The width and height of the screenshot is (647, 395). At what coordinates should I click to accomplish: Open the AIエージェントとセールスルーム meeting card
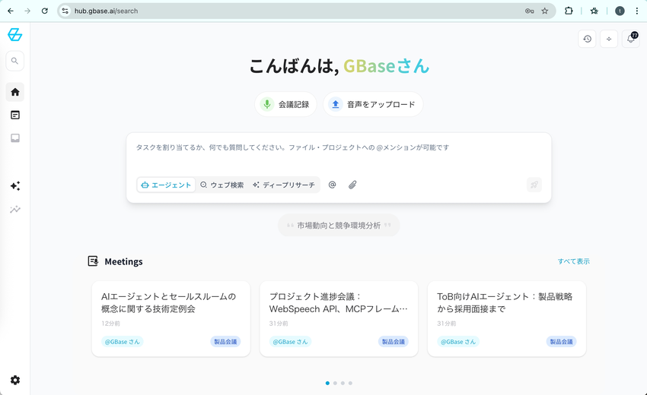point(171,319)
